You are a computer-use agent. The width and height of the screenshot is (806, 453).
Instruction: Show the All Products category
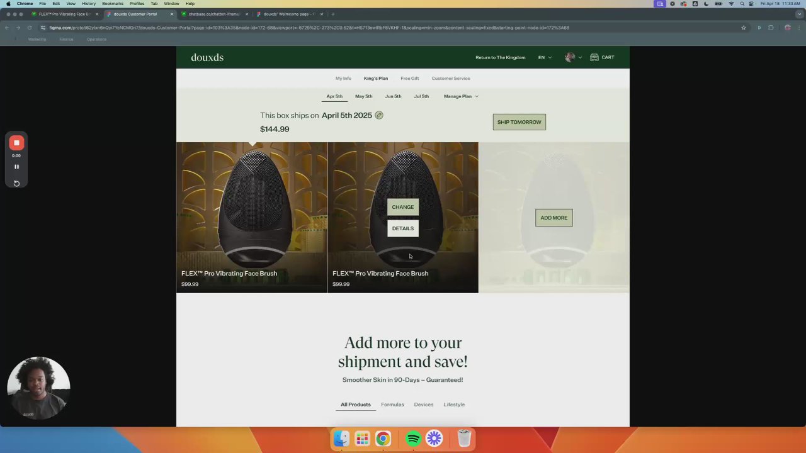pyautogui.click(x=356, y=405)
